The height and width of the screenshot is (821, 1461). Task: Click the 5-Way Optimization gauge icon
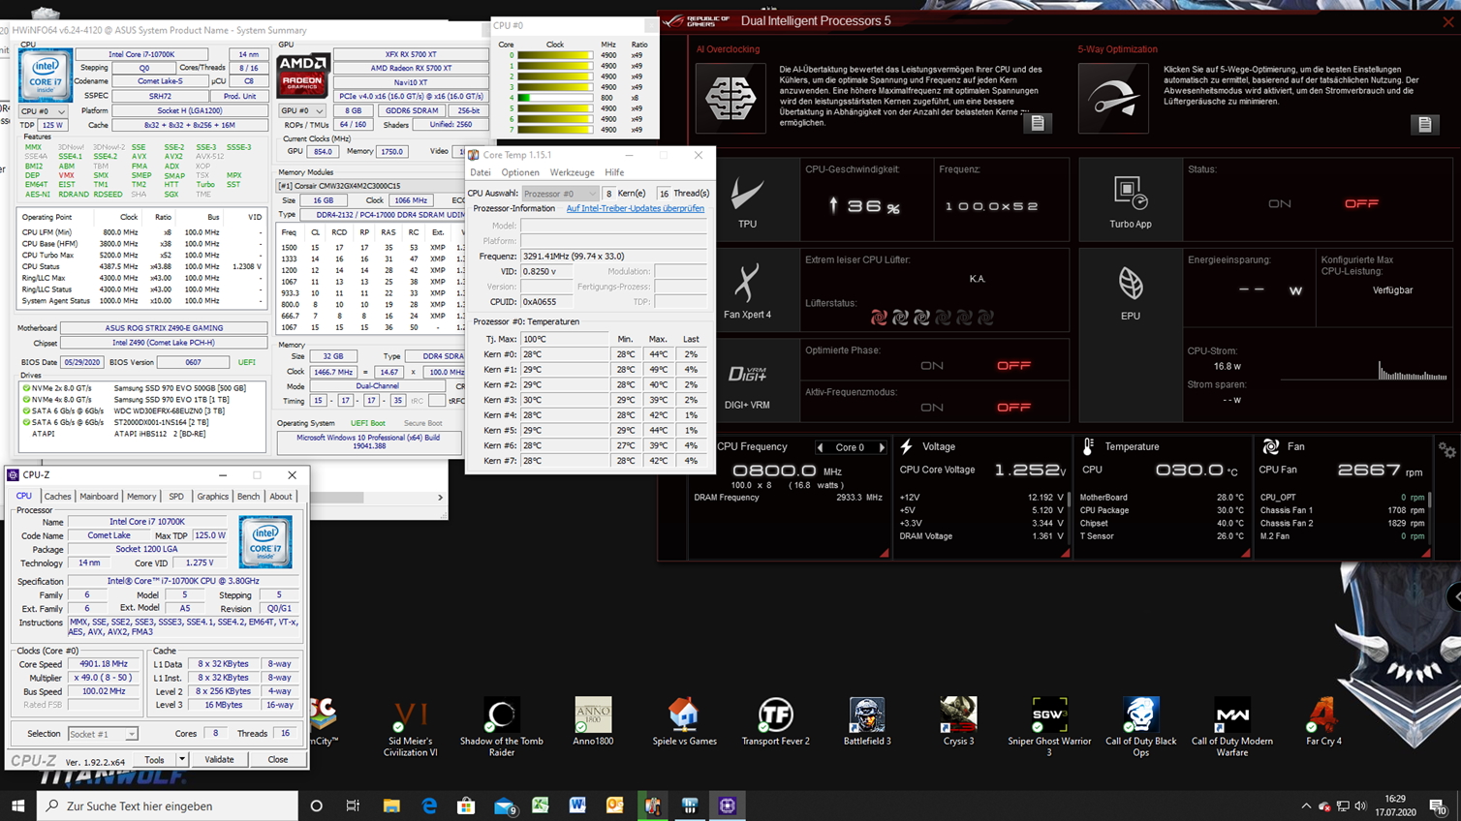pos(1113,98)
